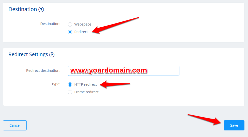The height and width of the screenshot is (137, 248).
Task: Click the 'Type:' field label
Action: pos(56,84)
